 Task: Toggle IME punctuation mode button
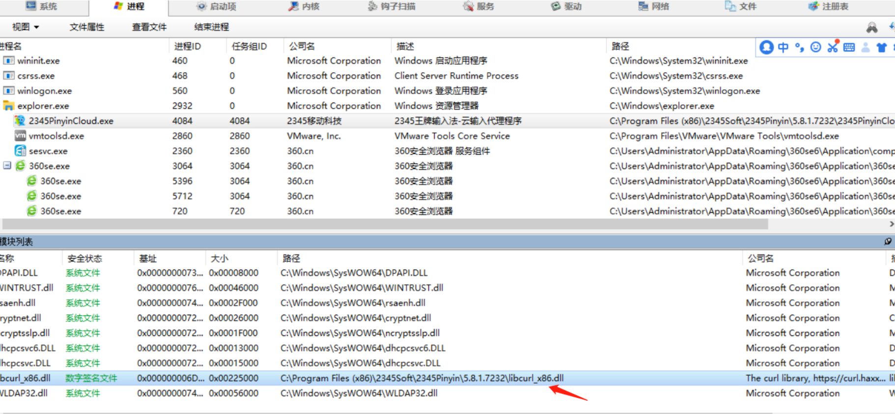tap(800, 47)
